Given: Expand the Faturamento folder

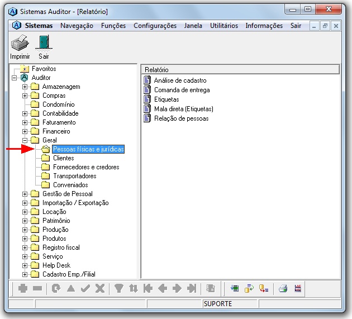Looking at the screenshot, I should point(25,122).
